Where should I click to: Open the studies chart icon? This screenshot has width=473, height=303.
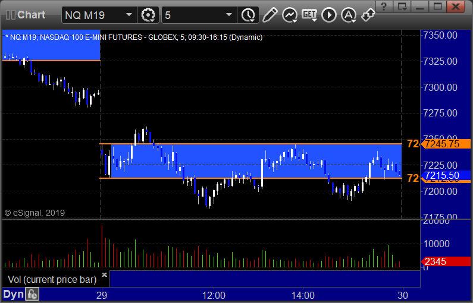(290, 15)
